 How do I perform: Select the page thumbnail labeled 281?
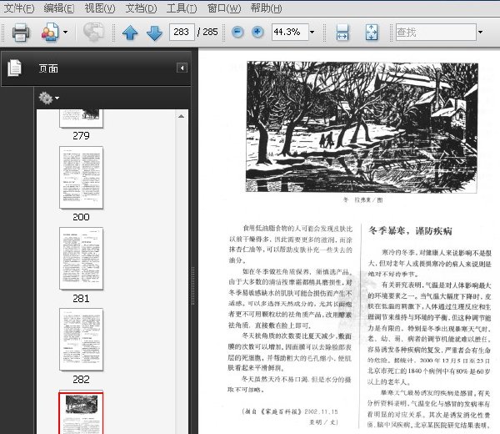(81, 259)
